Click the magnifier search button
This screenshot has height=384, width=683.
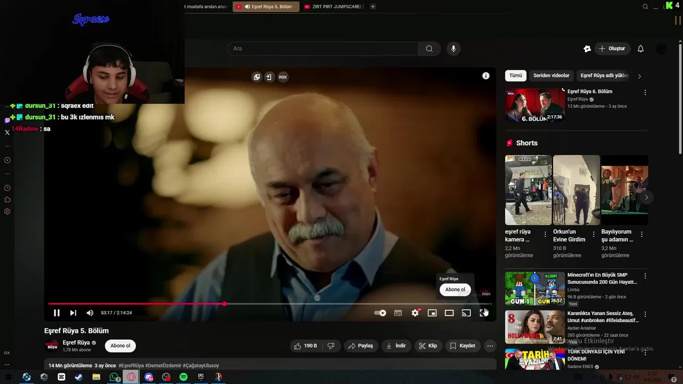point(430,49)
